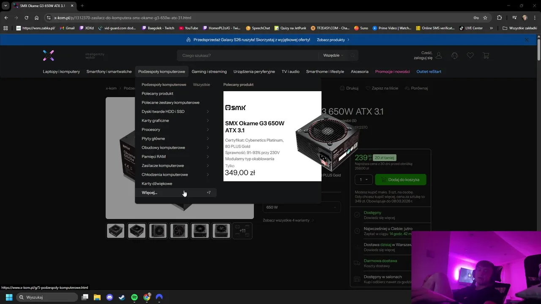Open the wishlist heart icon
The image size is (541, 304).
470,55
